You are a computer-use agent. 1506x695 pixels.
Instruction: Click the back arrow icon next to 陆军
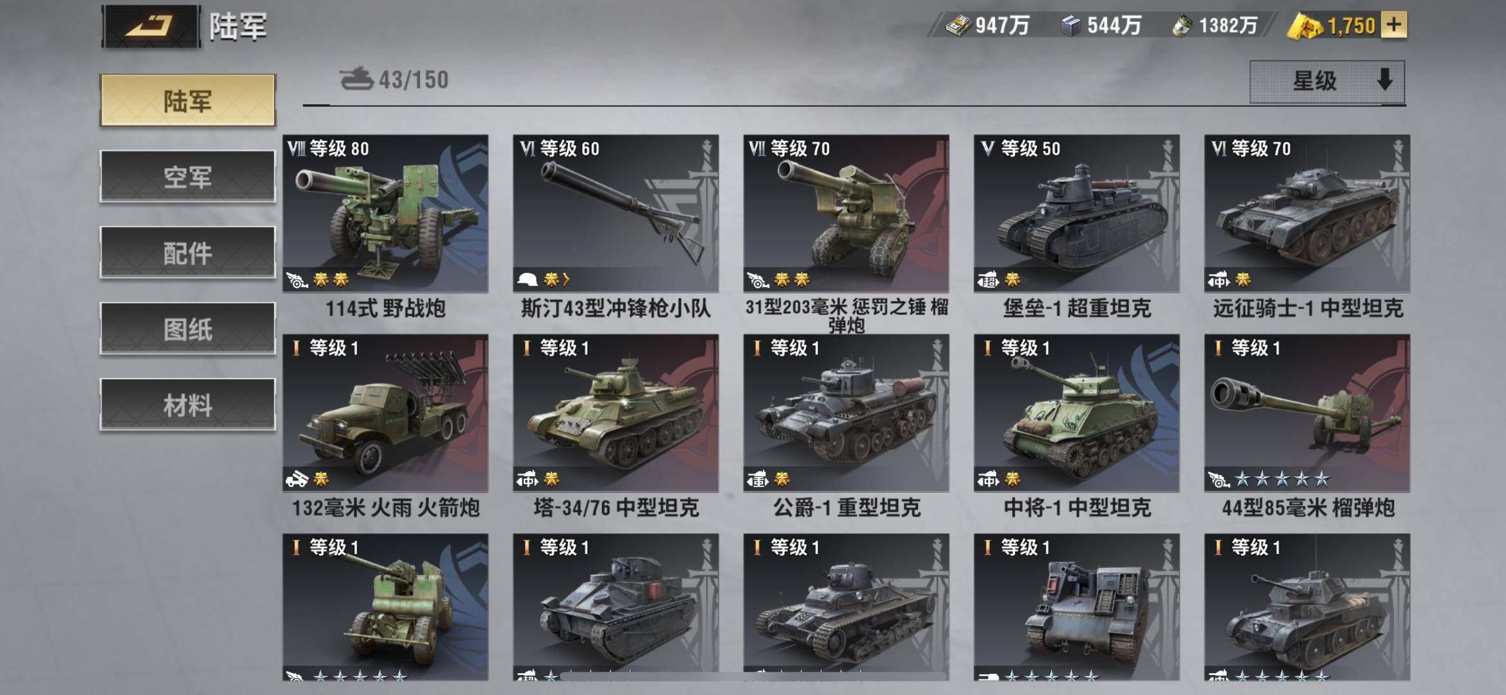pyautogui.click(x=151, y=26)
